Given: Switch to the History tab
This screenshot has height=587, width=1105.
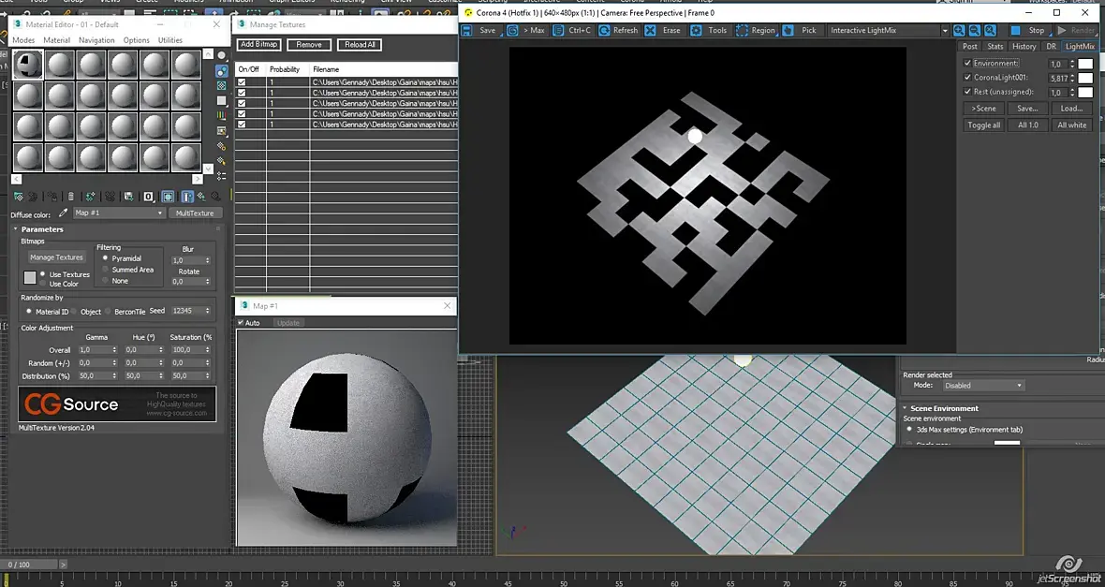Looking at the screenshot, I should click(x=1024, y=46).
